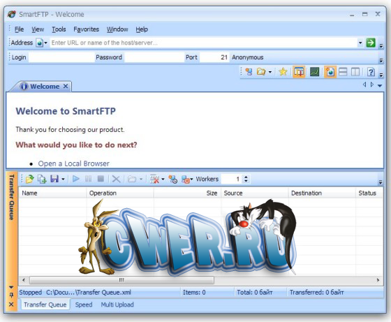Click the speed graph icon in toolbar

click(x=314, y=72)
